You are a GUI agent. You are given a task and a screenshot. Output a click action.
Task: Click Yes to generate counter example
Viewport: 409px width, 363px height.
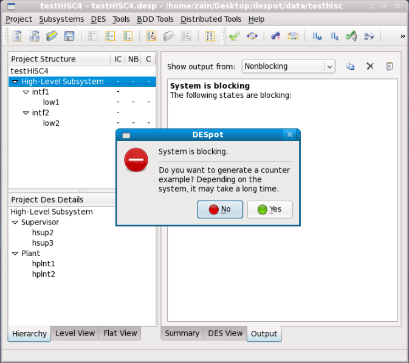click(269, 209)
